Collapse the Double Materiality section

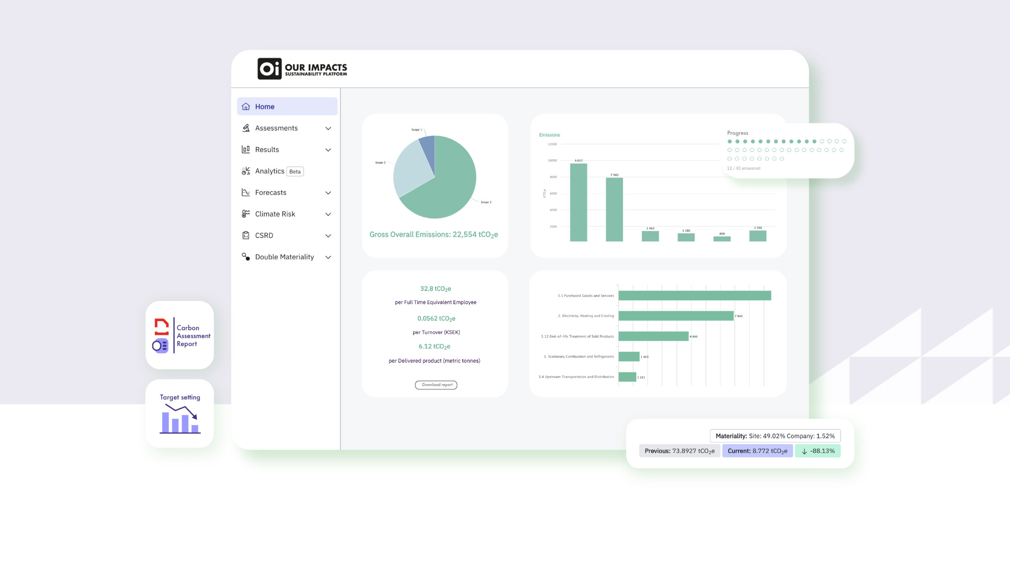pyautogui.click(x=328, y=257)
